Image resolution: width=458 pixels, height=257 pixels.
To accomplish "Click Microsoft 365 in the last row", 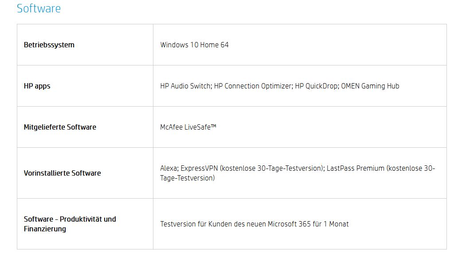I will 289,224.
